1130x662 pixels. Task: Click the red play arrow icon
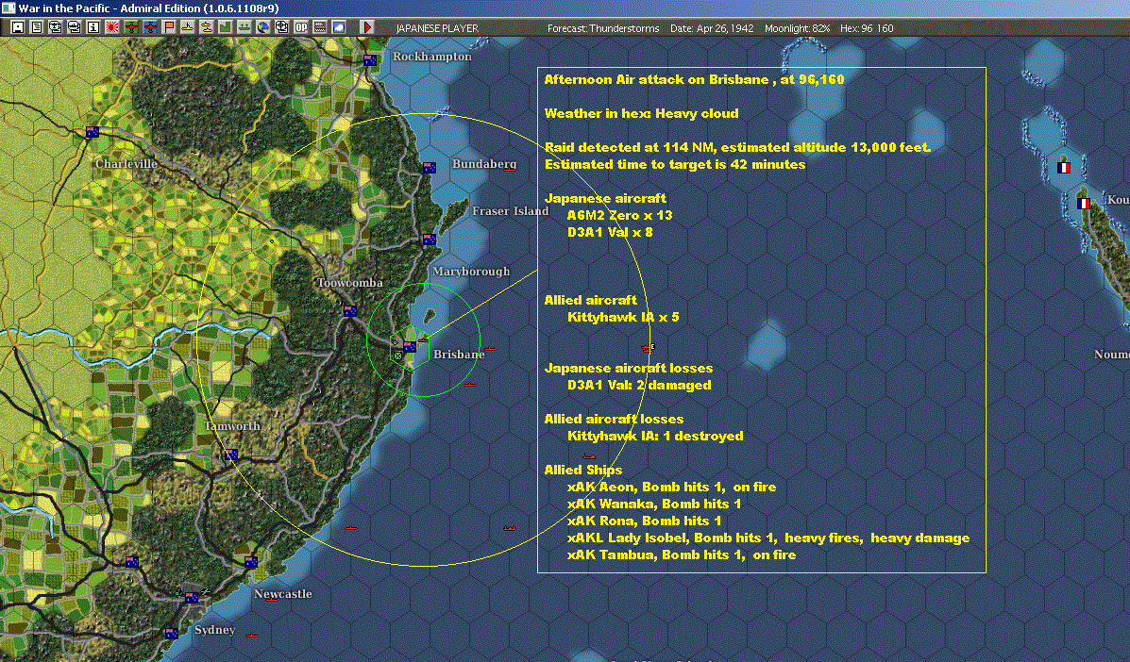367,27
